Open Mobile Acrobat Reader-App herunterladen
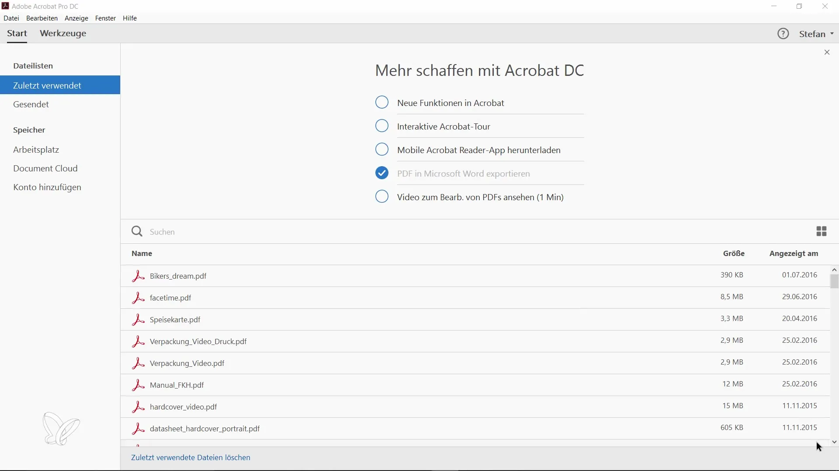 click(x=479, y=150)
